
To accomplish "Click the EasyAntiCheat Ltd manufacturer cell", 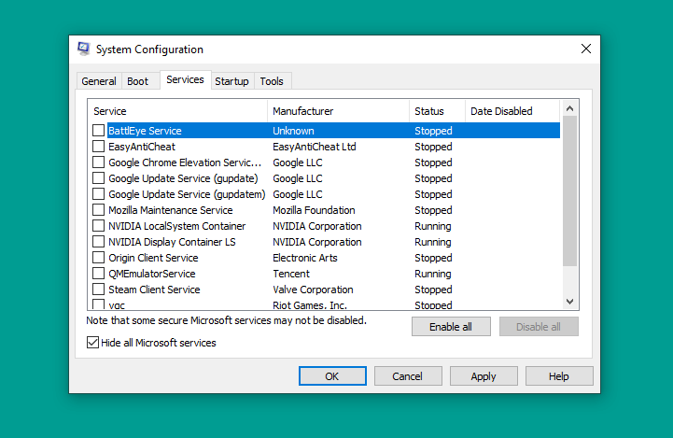I will 315,147.
